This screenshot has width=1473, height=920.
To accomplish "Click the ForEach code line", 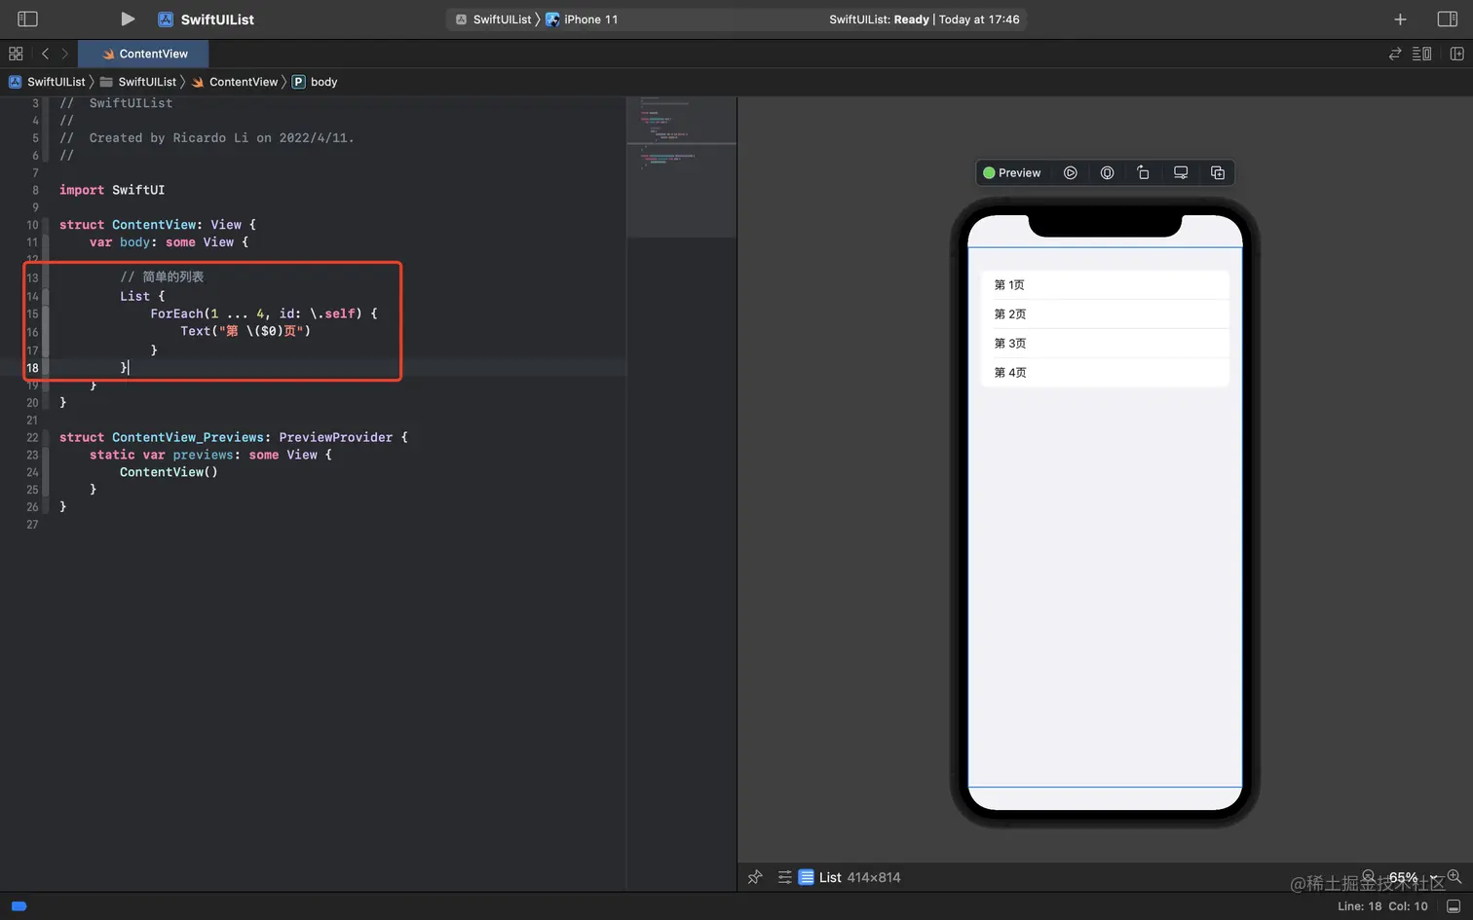I will pos(263,313).
